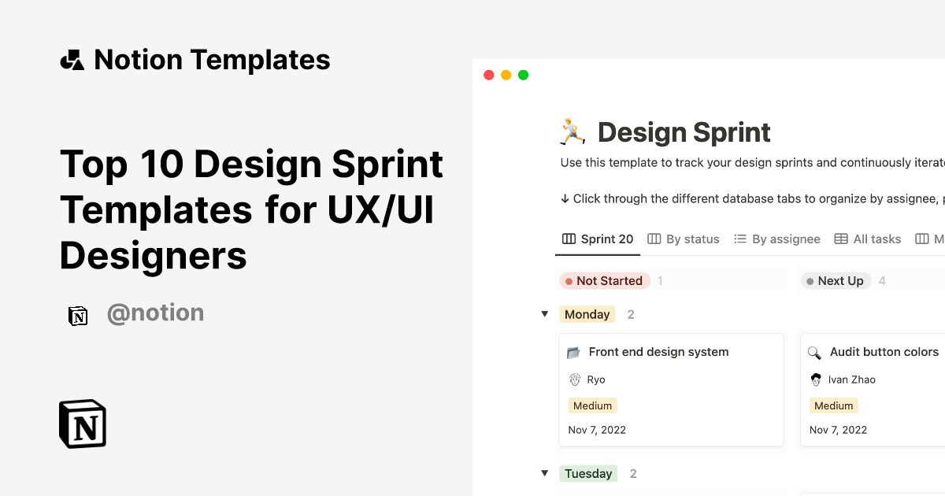Expand the Not Started status column
The image size is (945, 496).
(605, 280)
